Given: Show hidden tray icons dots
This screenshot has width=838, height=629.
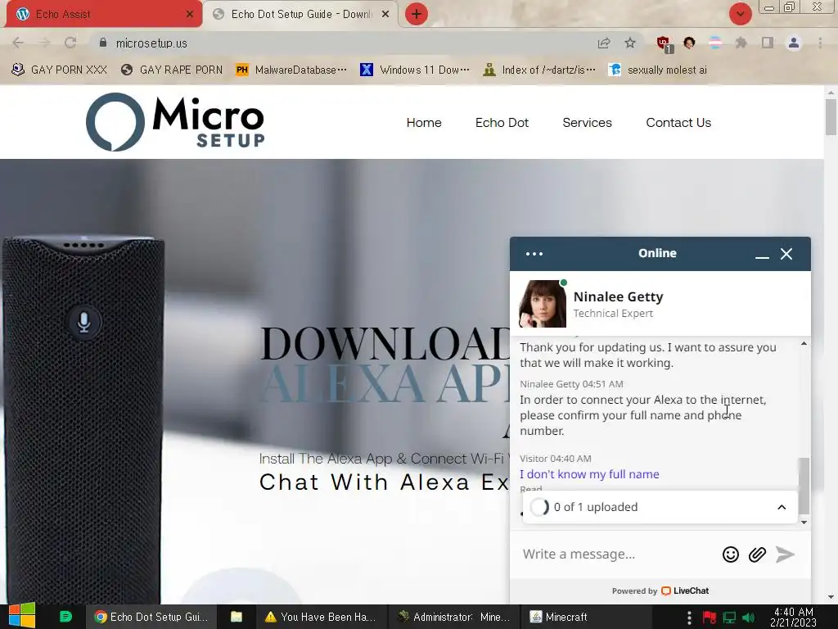Looking at the screenshot, I should point(689,618).
